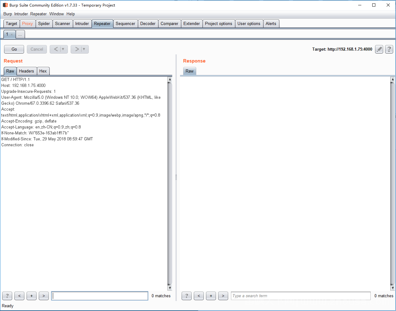Maximize the Burp Suite window
Viewport: 396px width, 311px height.
click(374, 5)
